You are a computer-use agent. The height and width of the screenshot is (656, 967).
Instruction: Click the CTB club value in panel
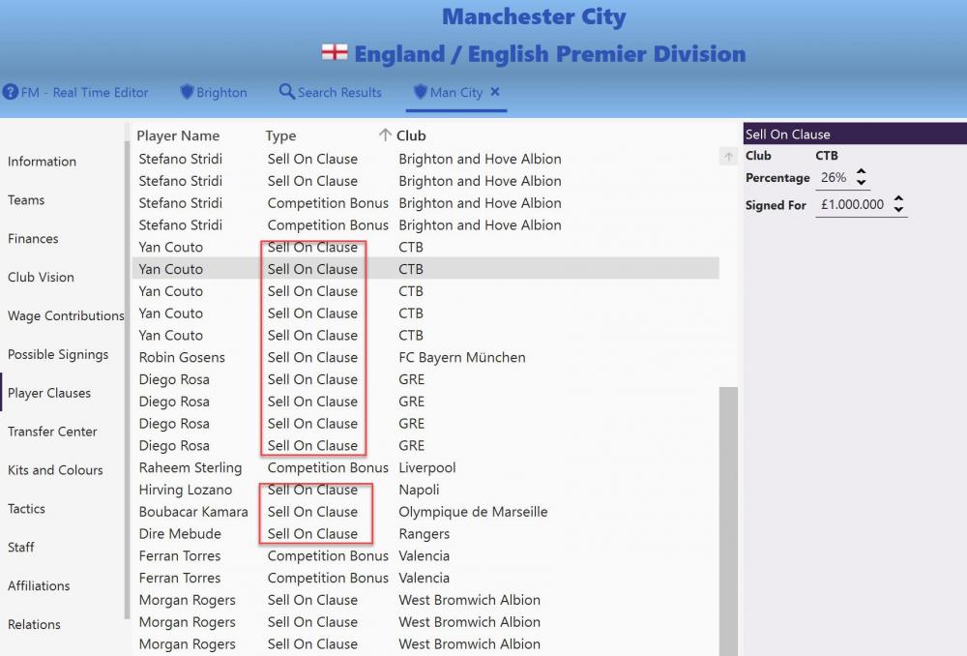827,156
